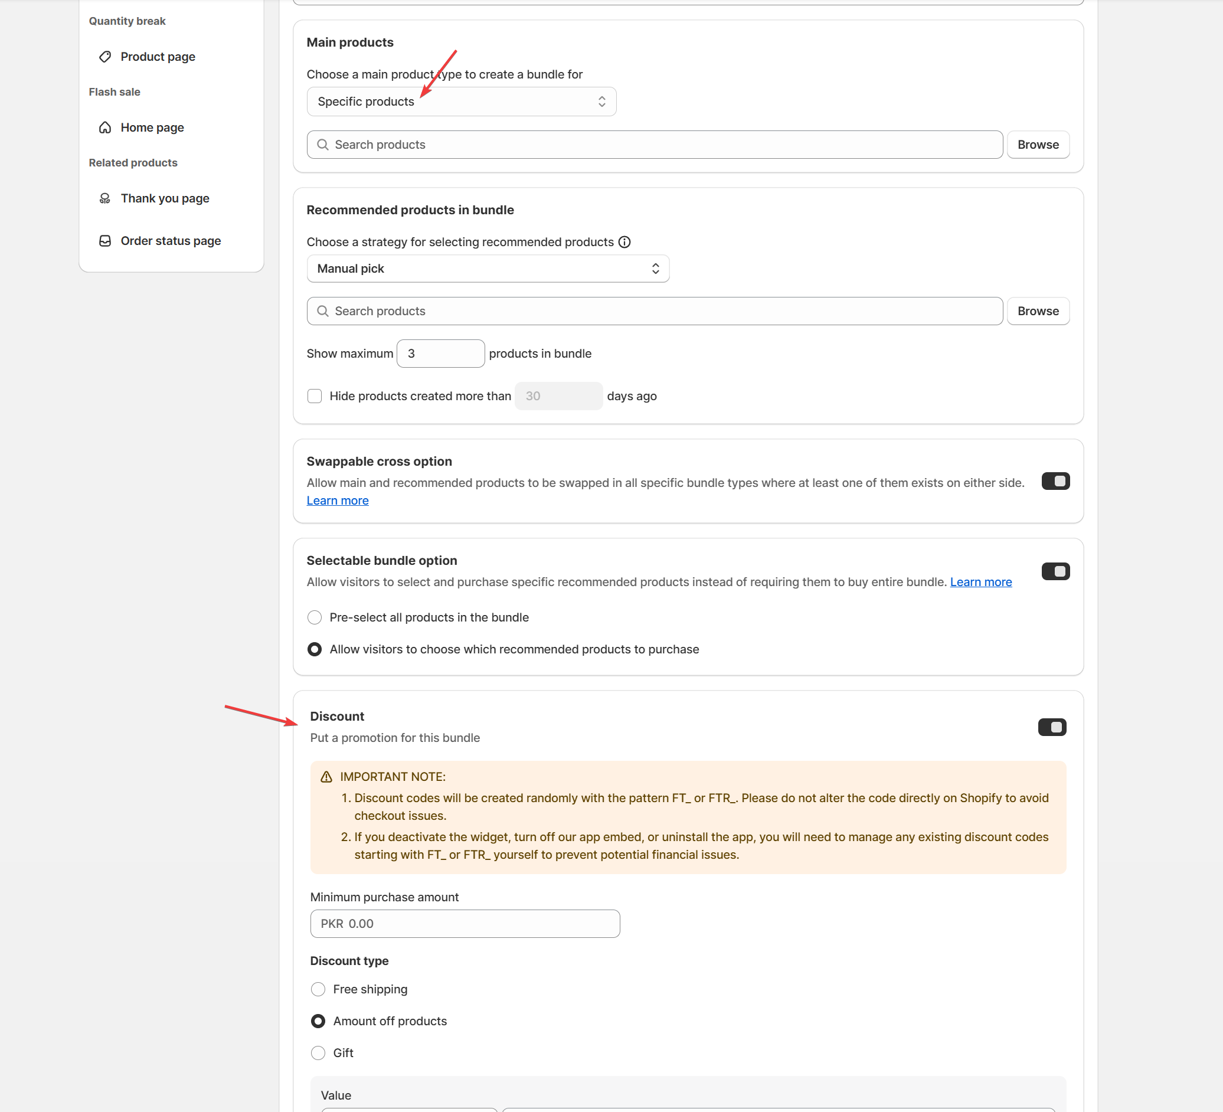Toggle the Swappable cross option switch
Viewport: 1223px width, 1112px height.
click(x=1055, y=481)
